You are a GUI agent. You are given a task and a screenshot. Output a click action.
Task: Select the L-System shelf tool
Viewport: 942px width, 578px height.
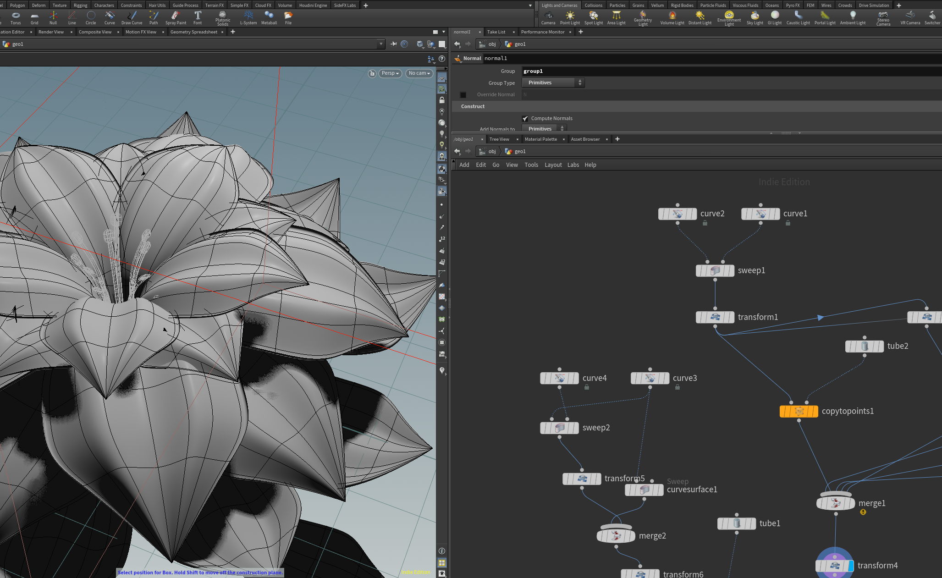248,18
